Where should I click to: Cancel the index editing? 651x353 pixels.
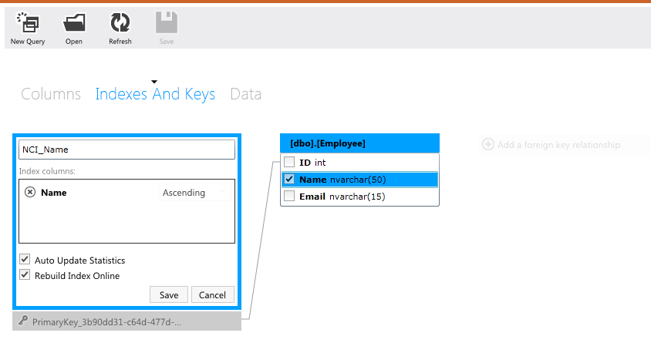tap(212, 294)
